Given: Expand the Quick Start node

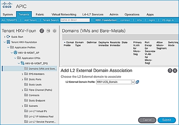Looking at the screenshot, I should pyautogui.click(x=5, y=37).
